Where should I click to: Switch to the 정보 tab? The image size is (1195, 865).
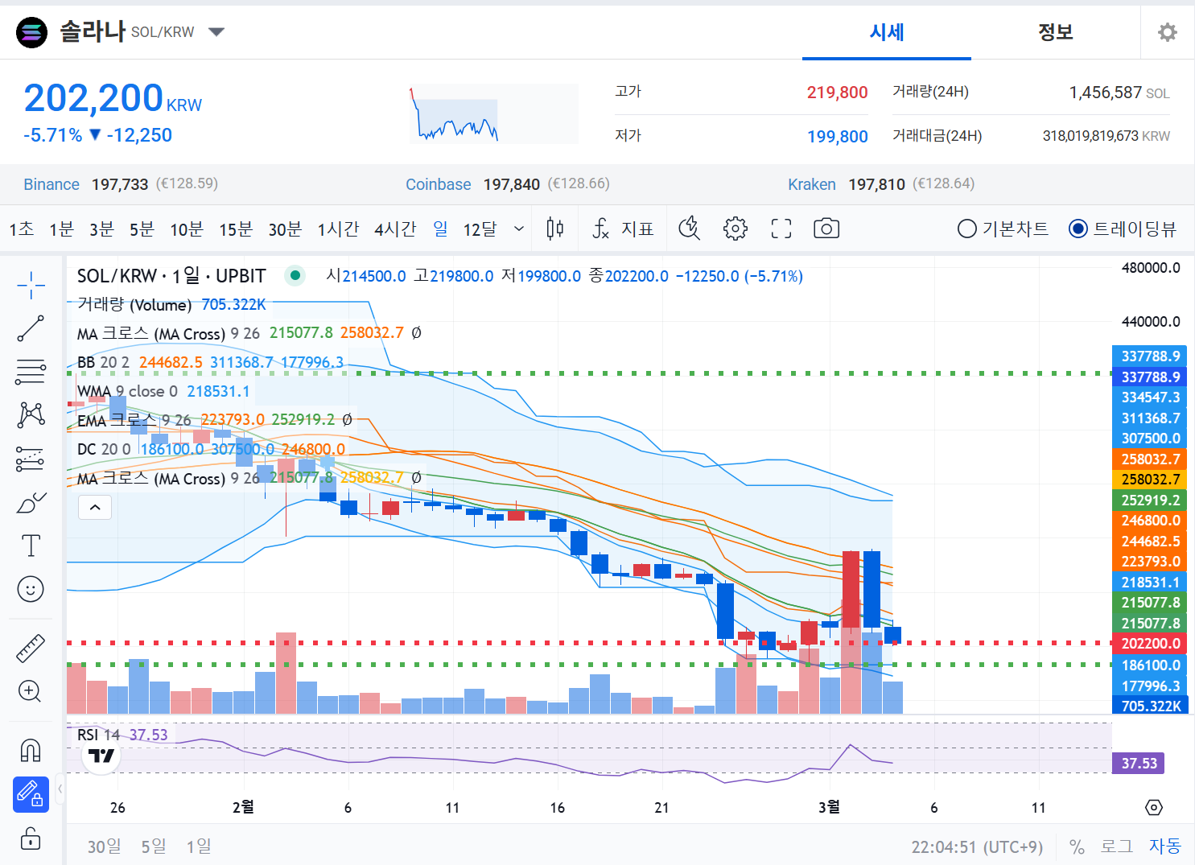tap(1056, 32)
